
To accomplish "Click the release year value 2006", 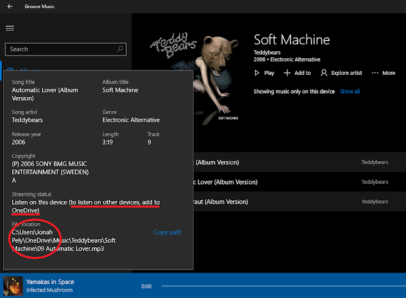I will point(18,142).
